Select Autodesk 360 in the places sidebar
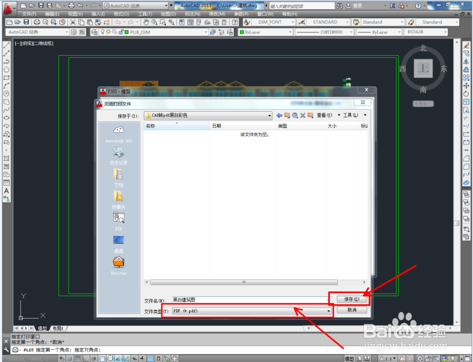The image size is (473, 362). [119, 134]
